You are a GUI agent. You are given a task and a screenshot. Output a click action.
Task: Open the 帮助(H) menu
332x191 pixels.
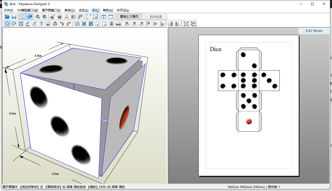[108, 10]
